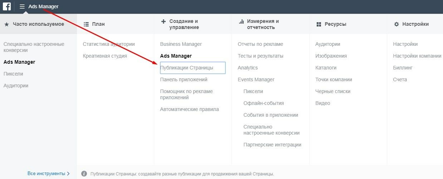Click the star icon beside Часто используемое
The height and width of the screenshot is (179, 443).
(6, 24)
